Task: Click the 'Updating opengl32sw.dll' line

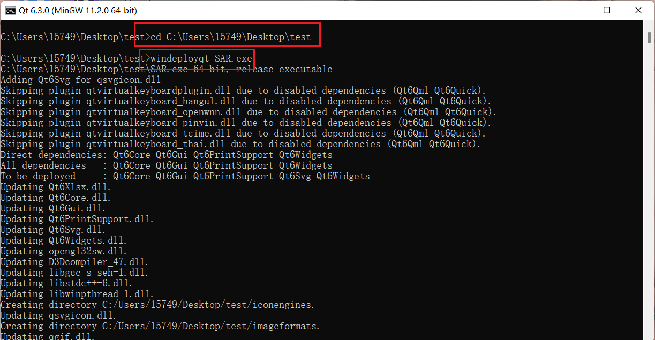Action: click(64, 251)
